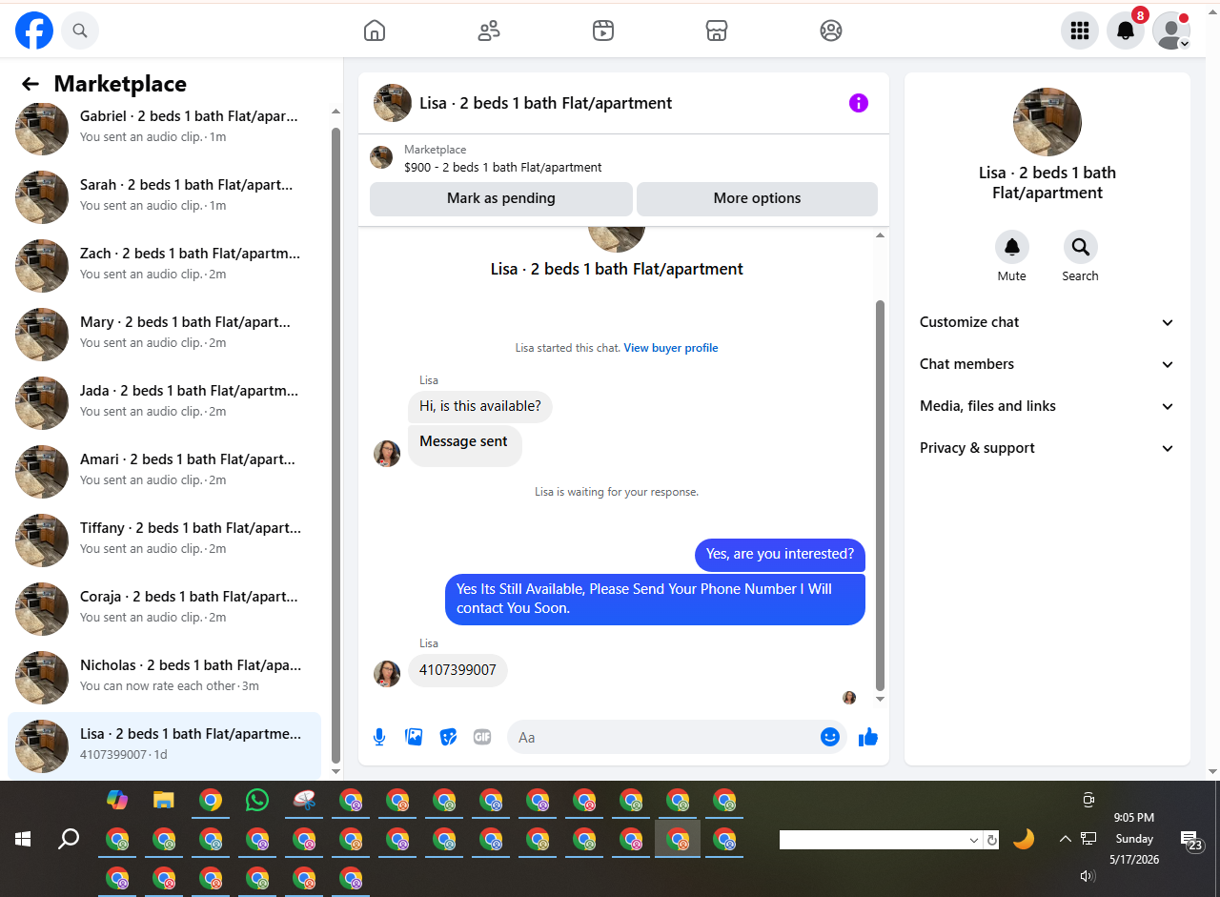
Task: Open the account profile avatar menu
Action: pyautogui.click(x=1171, y=31)
